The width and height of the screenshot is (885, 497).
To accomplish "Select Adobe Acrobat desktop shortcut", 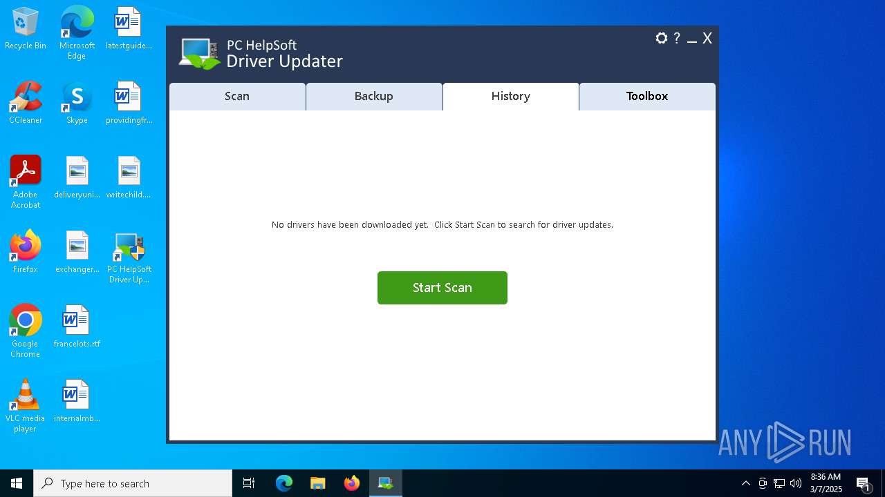I will click(x=26, y=182).
